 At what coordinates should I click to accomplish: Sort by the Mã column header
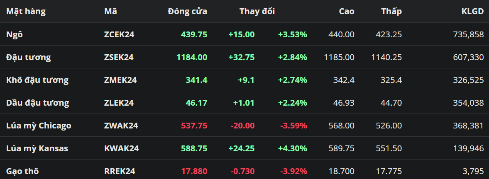[110, 12]
